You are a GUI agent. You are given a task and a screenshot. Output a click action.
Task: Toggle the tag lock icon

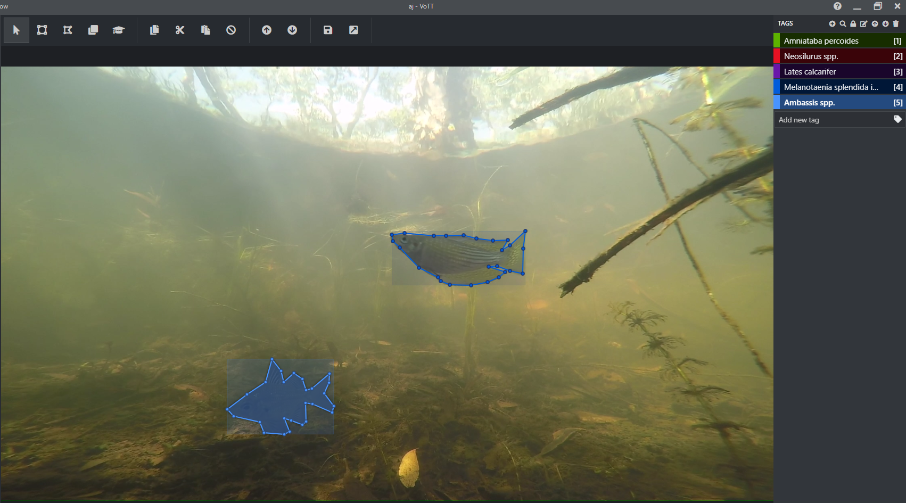click(853, 23)
